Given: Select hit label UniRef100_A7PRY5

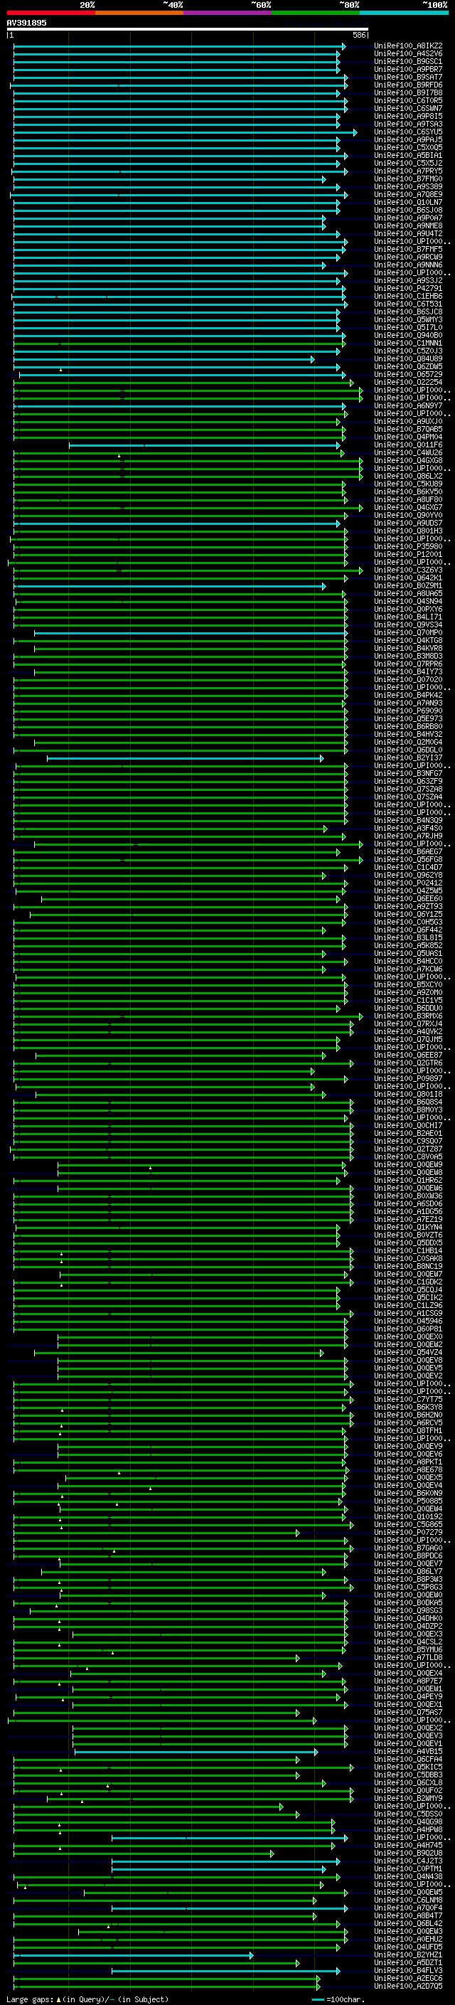Looking at the screenshot, I should pyautogui.click(x=408, y=171).
